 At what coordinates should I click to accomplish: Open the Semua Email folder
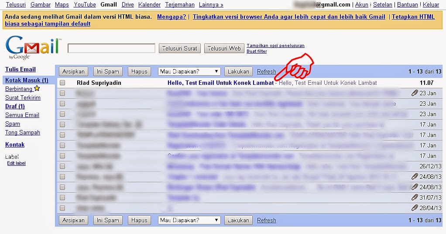point(22,115)
